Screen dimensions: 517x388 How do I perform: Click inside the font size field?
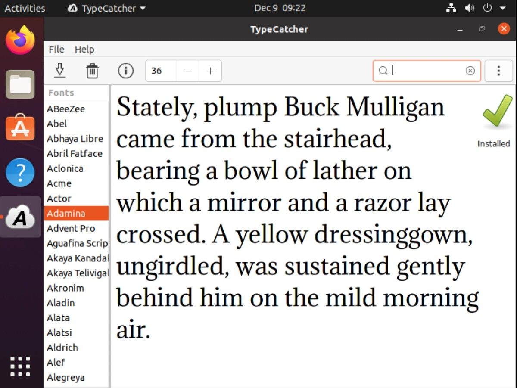tap(160, 71)
